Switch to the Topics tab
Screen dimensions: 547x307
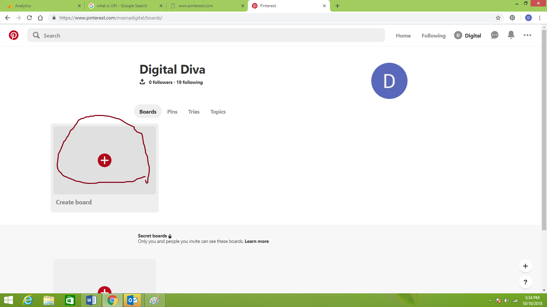point(218,112)
